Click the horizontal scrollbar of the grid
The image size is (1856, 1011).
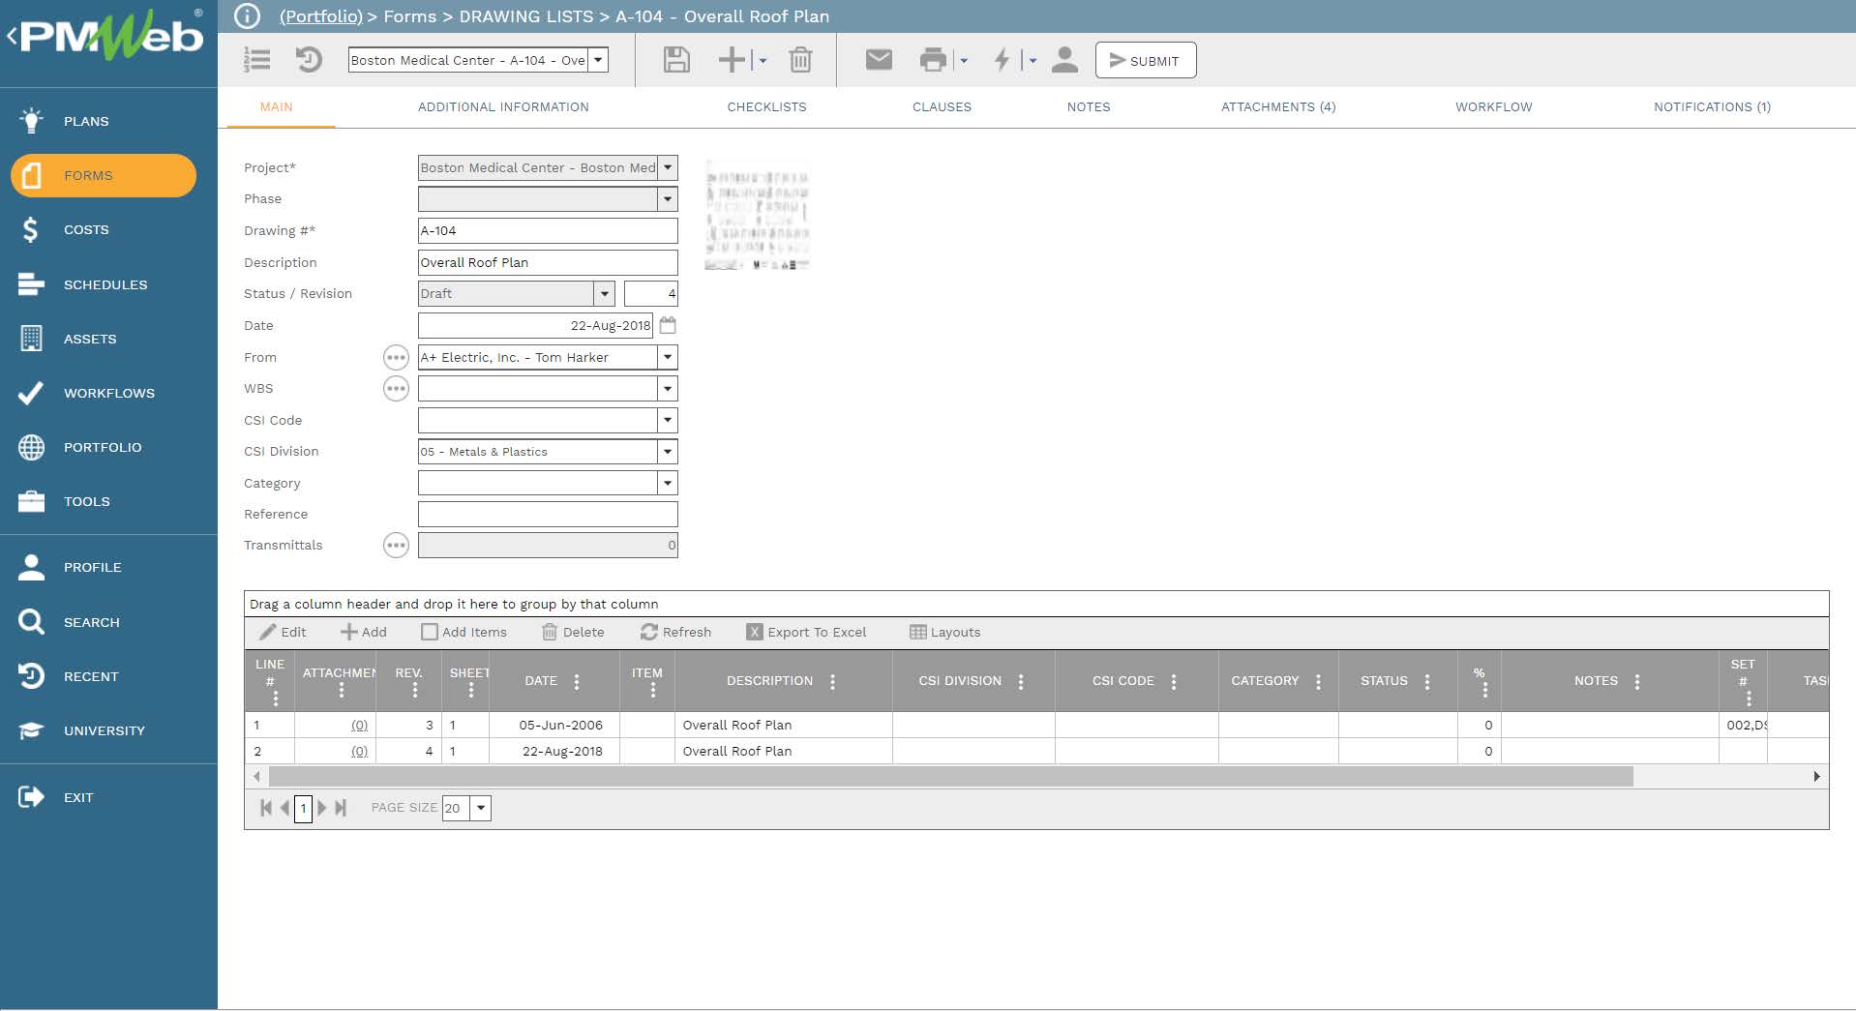point(950,776)
